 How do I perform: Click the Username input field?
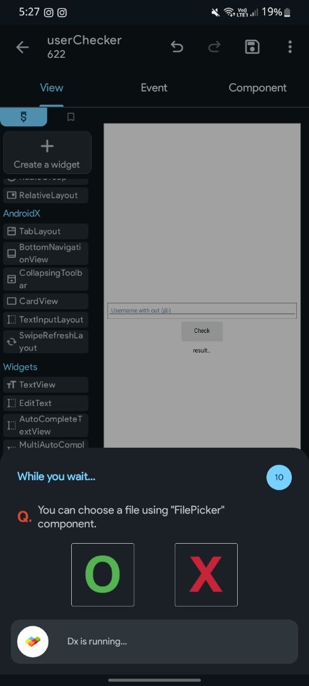tap(202, 311)
